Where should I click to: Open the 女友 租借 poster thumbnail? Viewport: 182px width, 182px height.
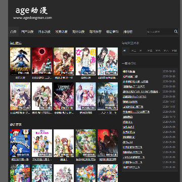86,61
